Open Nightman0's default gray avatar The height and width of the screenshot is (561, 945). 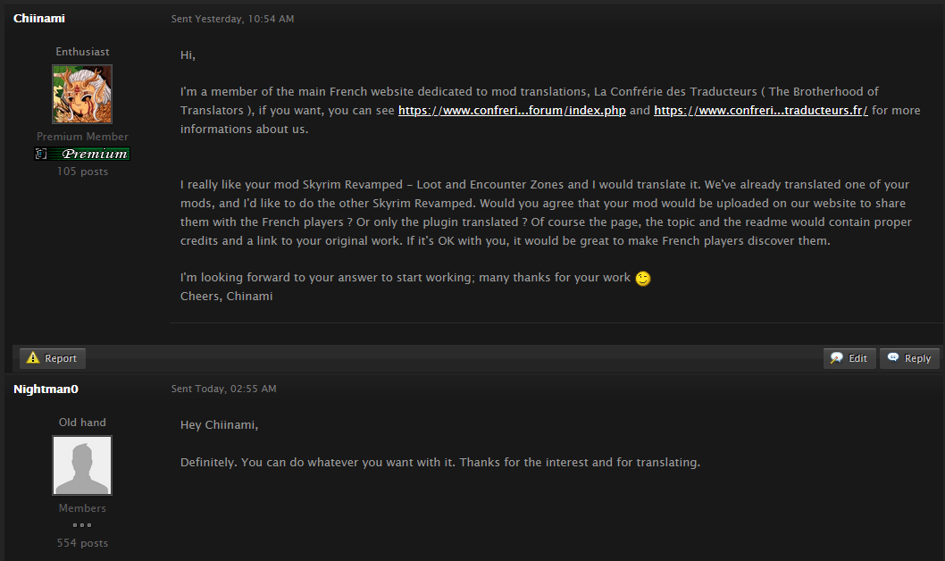(x=82, y=465)
